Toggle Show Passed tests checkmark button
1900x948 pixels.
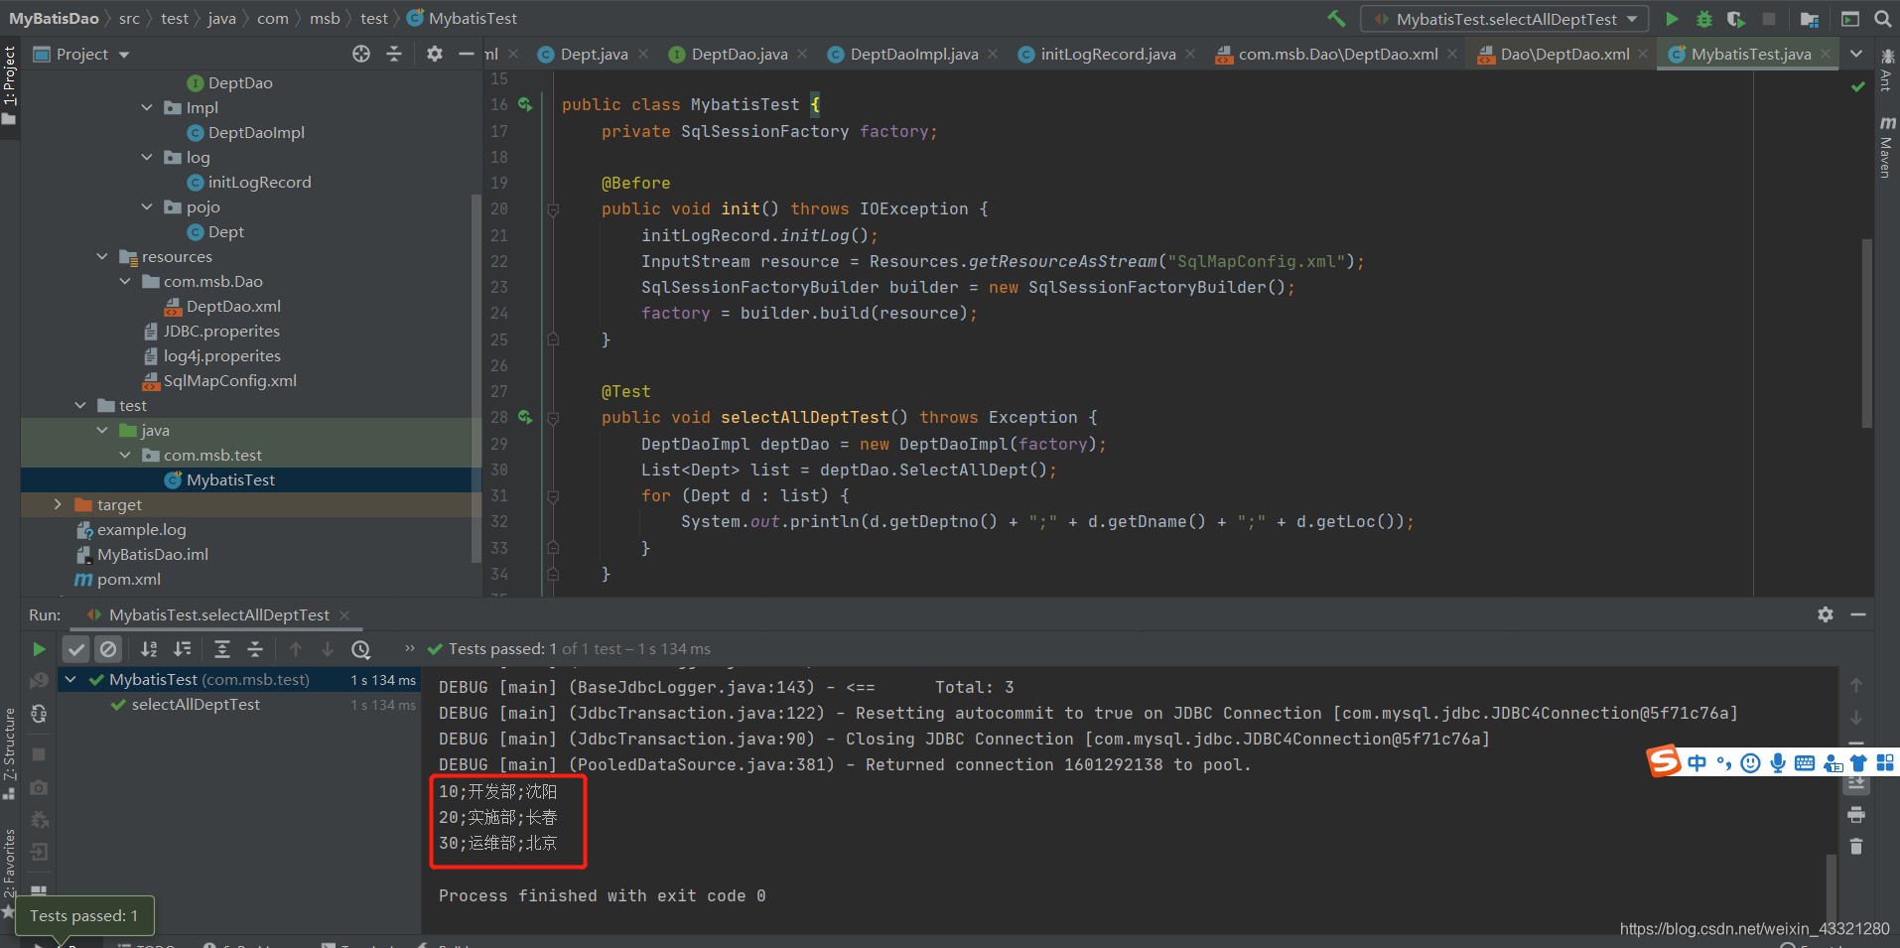pos(76,649)
